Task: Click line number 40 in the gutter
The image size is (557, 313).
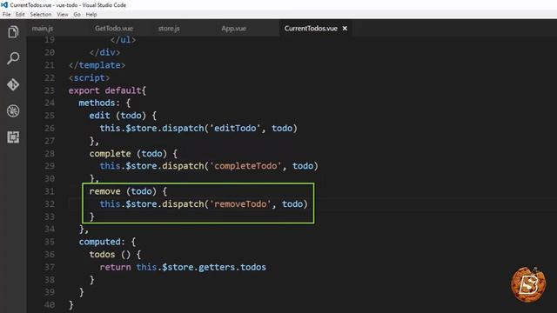Action: [x=50, y=305]
